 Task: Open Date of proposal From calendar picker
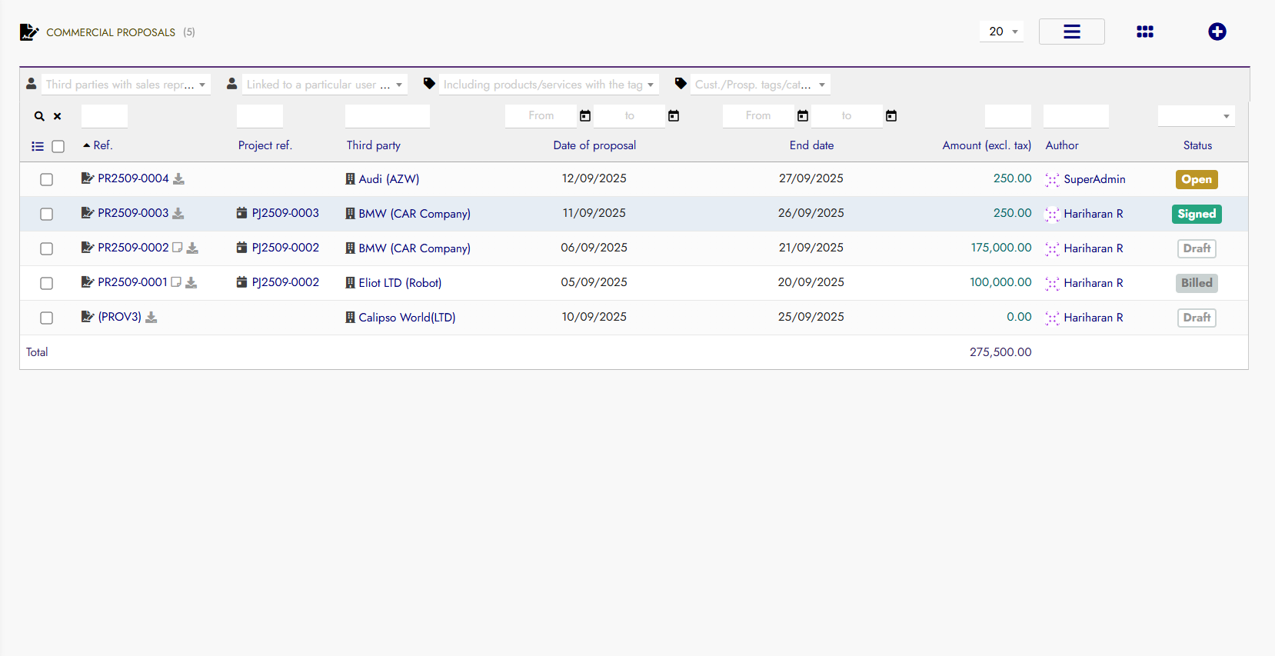point(585,116)
